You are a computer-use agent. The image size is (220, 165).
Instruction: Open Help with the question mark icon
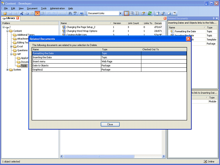tap(82, 13)
